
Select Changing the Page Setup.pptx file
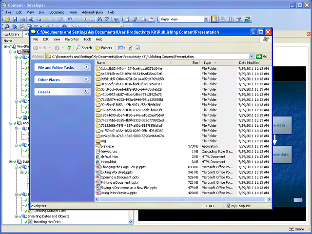pyautogui.click(x=121, y=167)
